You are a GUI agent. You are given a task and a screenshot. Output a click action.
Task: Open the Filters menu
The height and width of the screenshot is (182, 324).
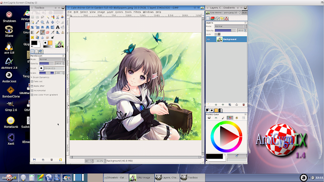pyautogui.click(x=137, y=12)
